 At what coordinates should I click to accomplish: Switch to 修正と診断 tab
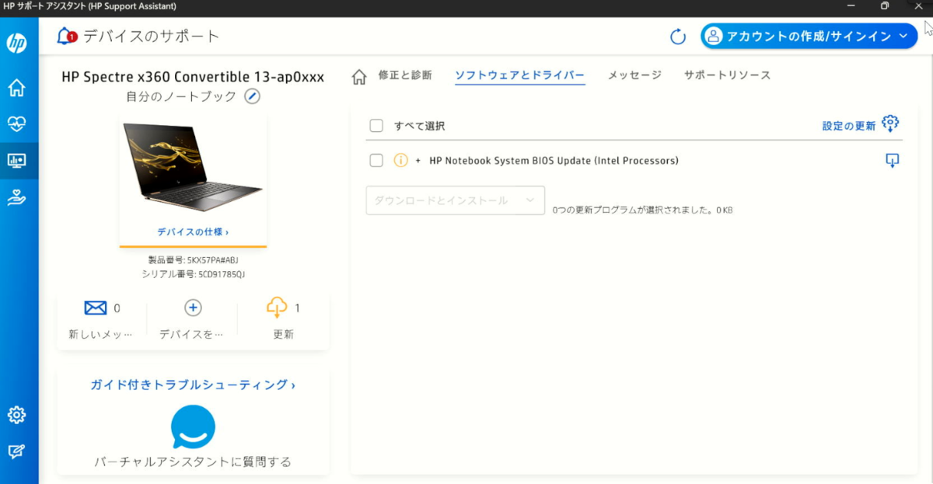click(404, 75)
